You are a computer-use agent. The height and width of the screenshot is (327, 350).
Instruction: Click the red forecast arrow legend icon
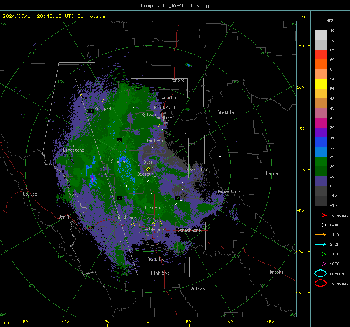click(x=320, y=215)
